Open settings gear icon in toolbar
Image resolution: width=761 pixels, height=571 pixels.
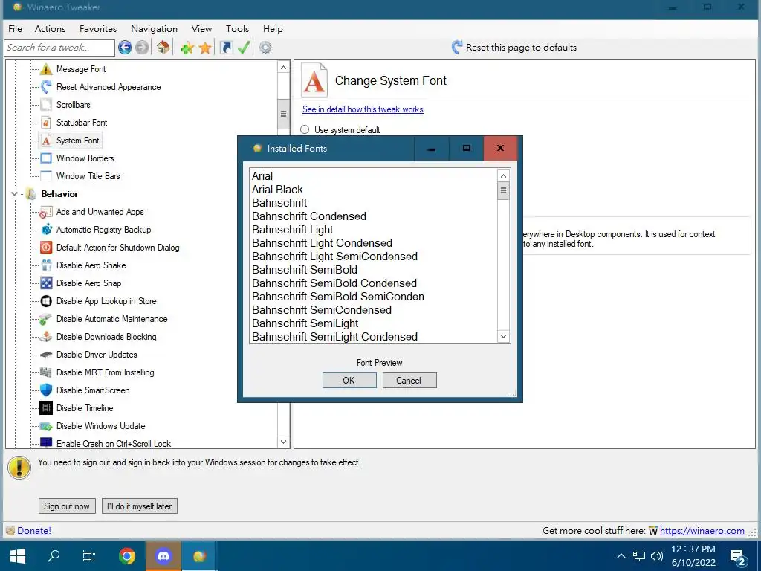click(265, 47)
